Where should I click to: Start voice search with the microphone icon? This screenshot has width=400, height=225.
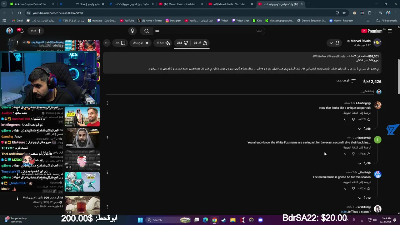[132, 31]
